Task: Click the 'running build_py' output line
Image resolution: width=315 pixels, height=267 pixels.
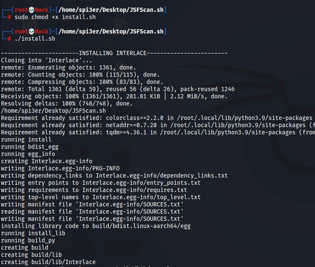Action: (x=28, y=240)
